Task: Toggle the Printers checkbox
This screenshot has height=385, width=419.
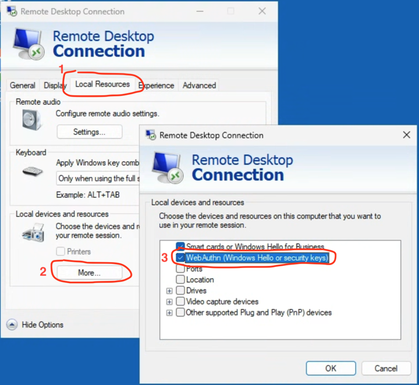Action: (x=61, y=251)
